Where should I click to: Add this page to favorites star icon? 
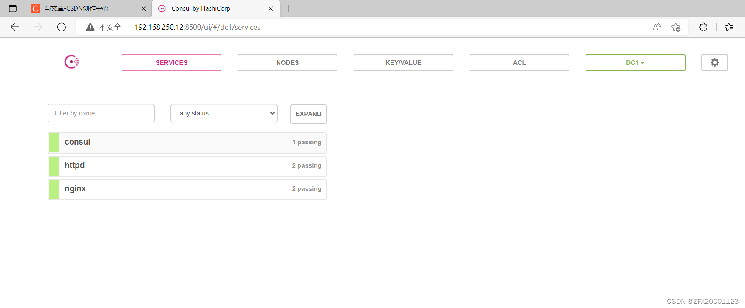(x=676, y=27)
